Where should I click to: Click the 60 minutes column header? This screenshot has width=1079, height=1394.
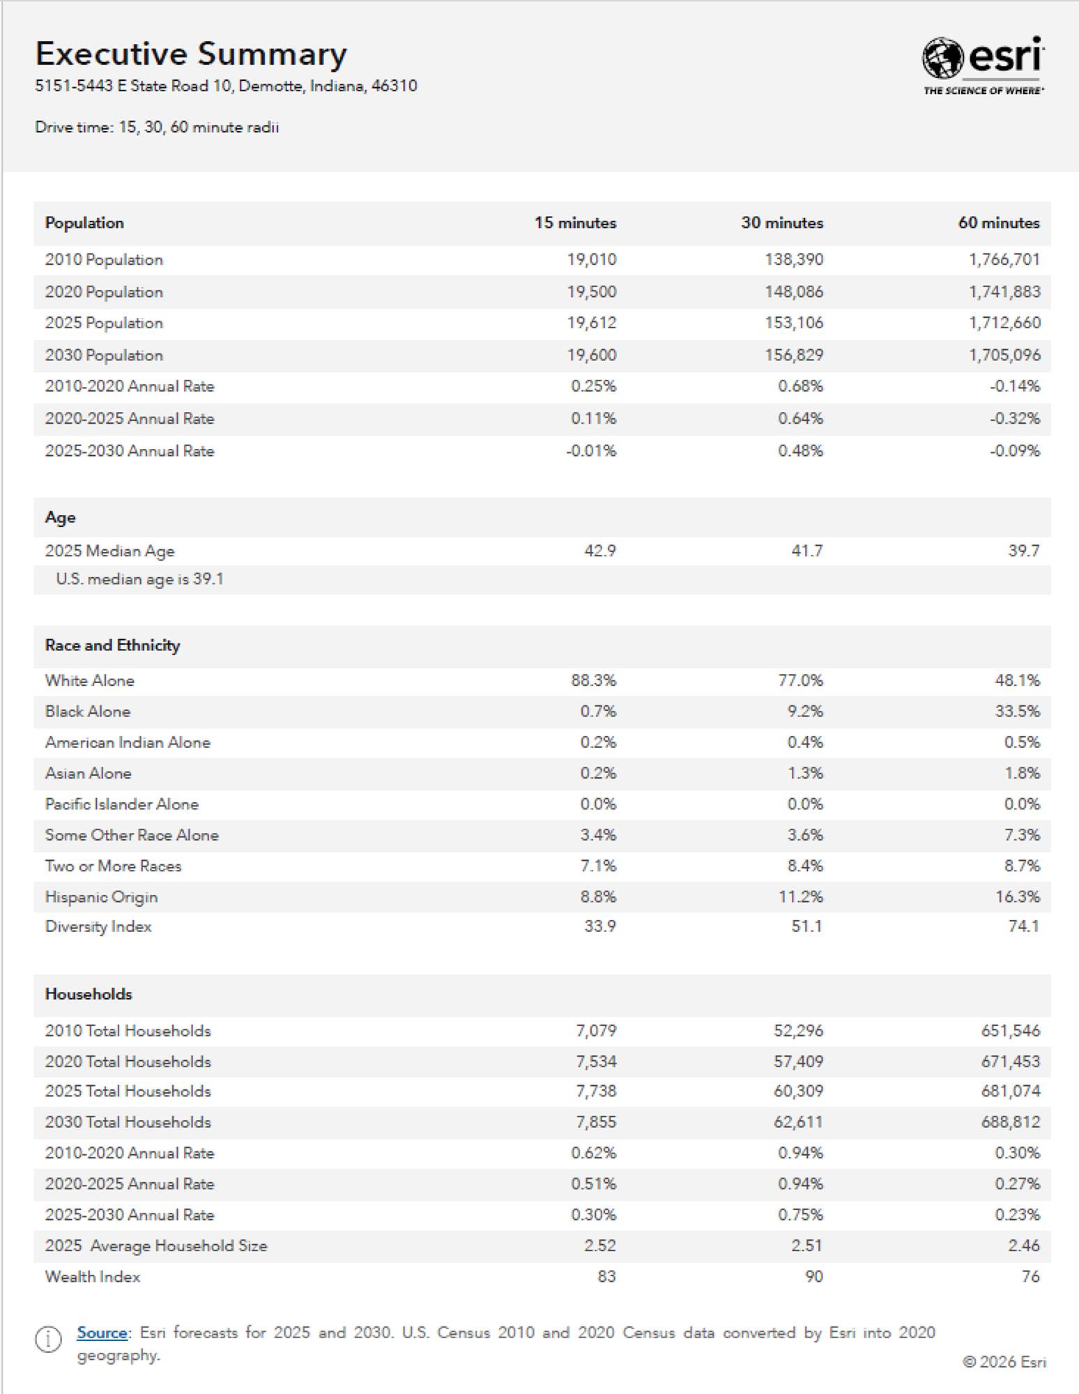(998, 223)
